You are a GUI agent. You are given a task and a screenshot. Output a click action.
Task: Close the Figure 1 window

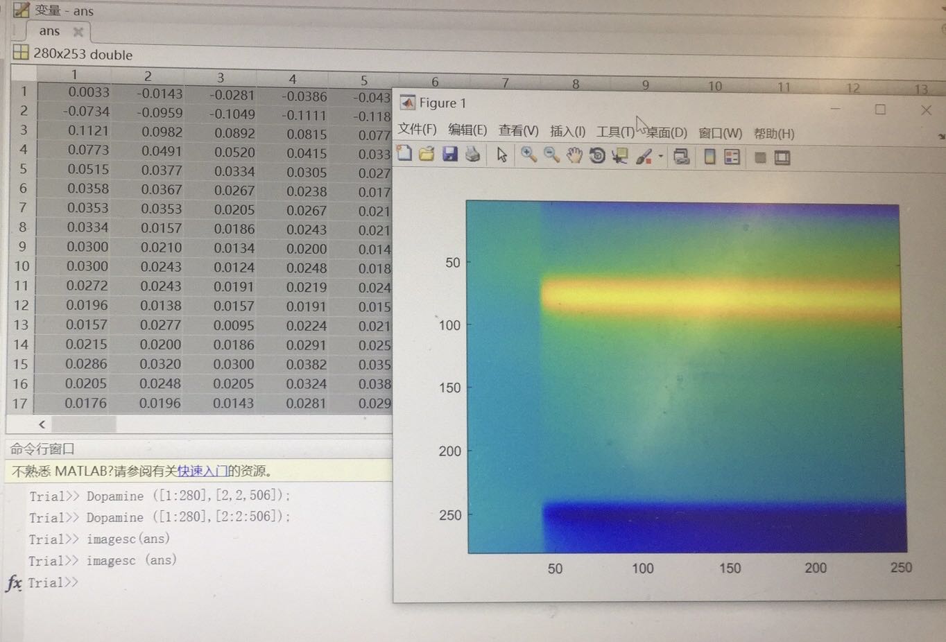pyautogui.click(x=926, y=110)
